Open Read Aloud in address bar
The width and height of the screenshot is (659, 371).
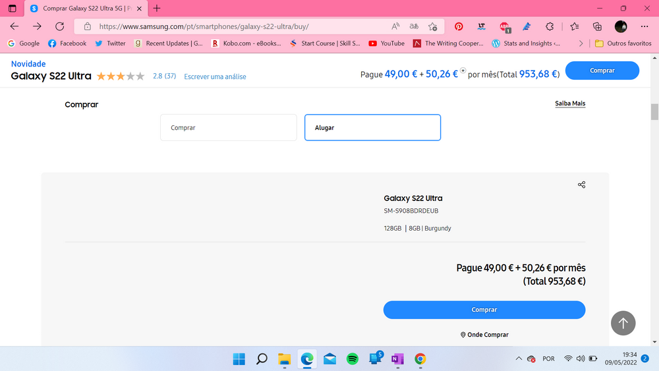[x=395, y=26]
